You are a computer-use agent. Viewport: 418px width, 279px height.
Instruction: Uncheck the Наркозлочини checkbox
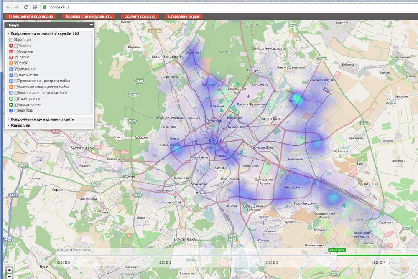[16, 104]
